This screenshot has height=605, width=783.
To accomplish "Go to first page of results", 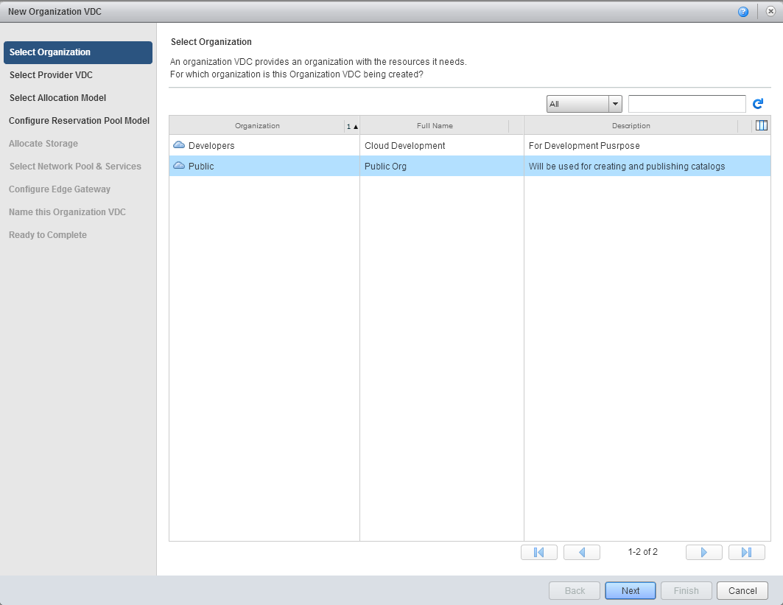I will [538, 552].
